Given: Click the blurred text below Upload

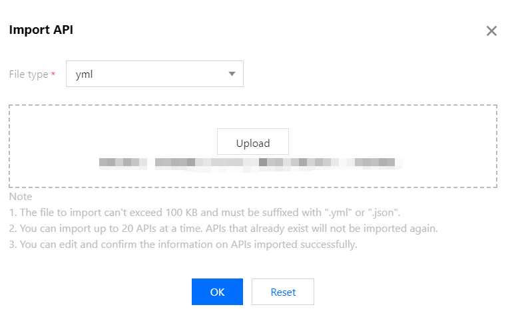Looking at the screenshot, I should pyautogui.click(x=246, y=162).
